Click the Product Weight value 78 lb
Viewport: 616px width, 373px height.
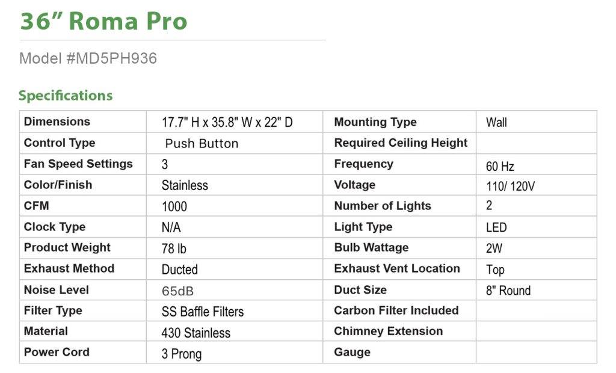(x=174, y=248)
